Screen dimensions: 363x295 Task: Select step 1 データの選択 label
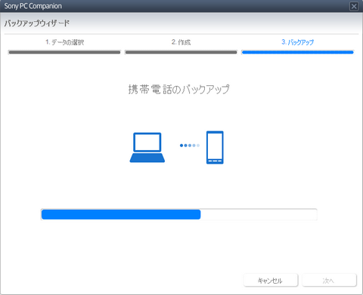(x=64, y=42)
